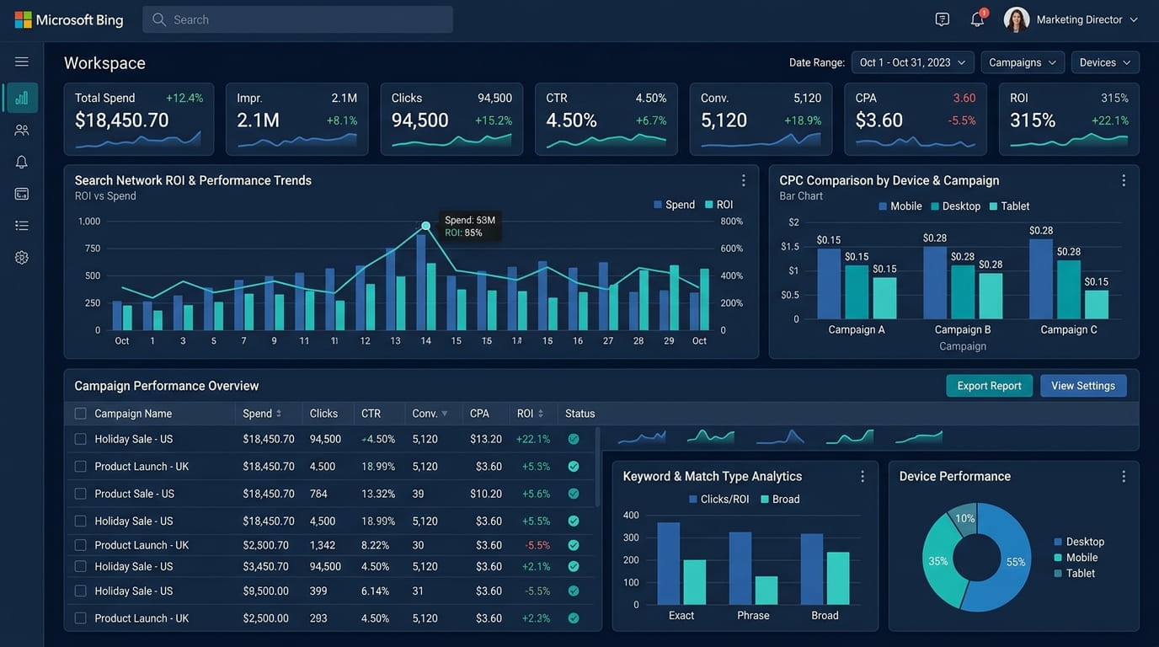Viewport: 1159px width, 647px height.
Task: Open more options for Keyword & Match Type Analytics
Action: pyautogui.click(x=862, y=477)
